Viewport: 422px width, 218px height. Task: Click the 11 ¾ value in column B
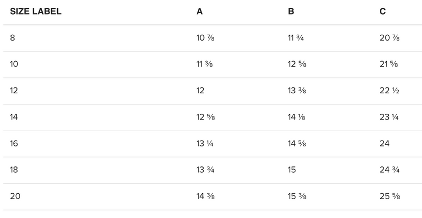[x=296, y=38]
